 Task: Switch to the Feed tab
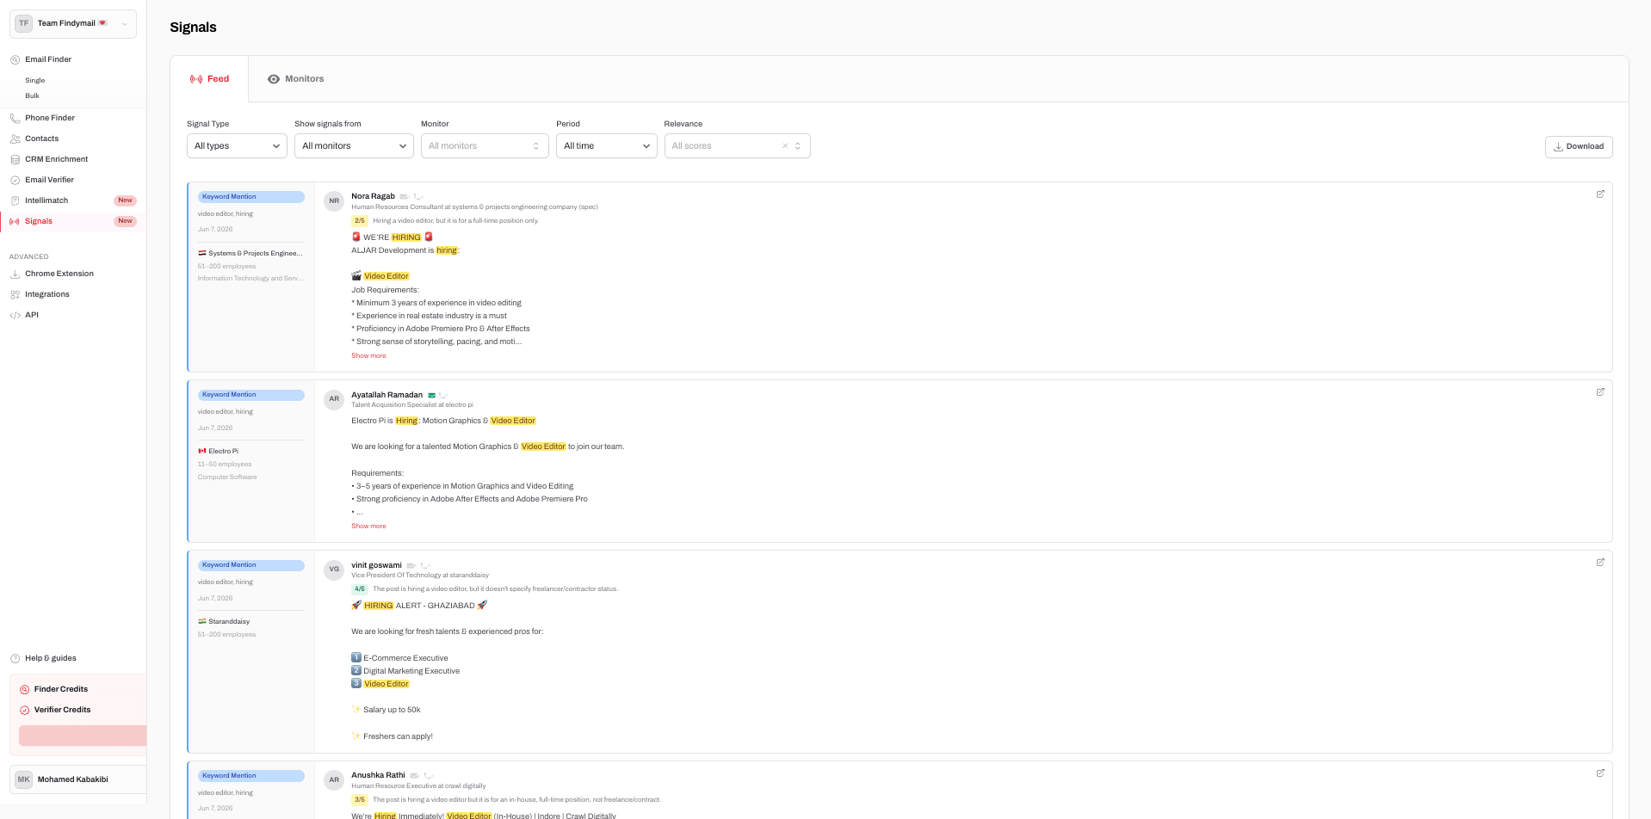click(x=209, y=79)
